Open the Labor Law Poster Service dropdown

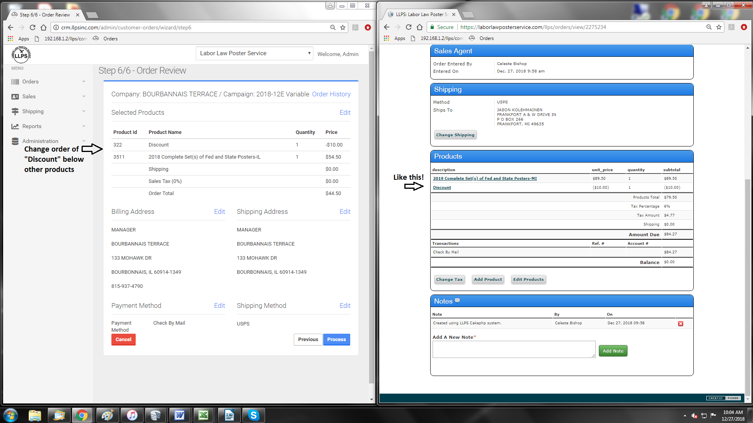254,53
